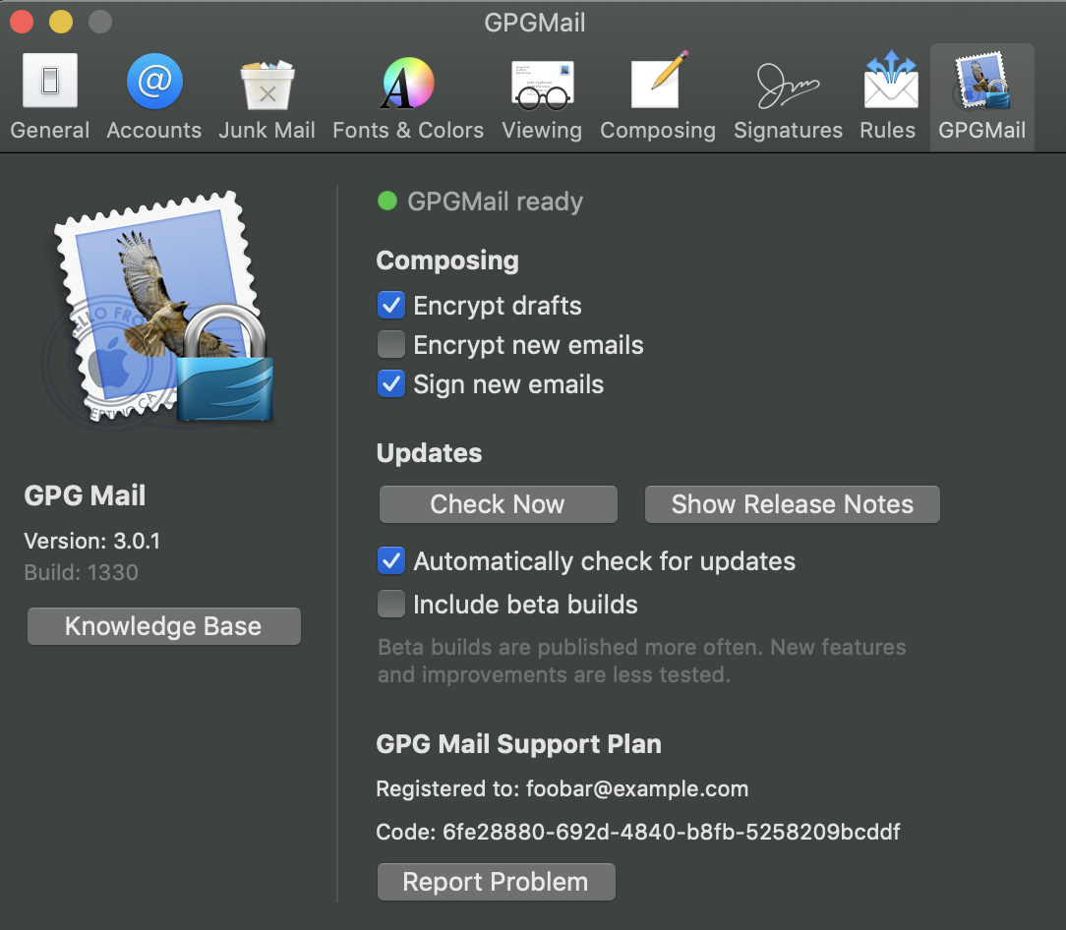The height and width of the screenshot is (930, 1066).
Task: Open the Rules envelope icon
Action: point(891,81)
